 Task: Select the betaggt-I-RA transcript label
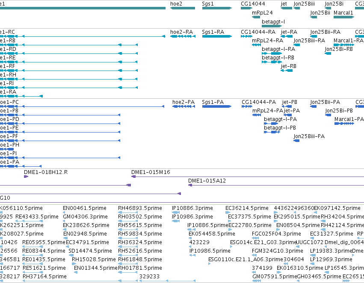(x=278, y=49)
